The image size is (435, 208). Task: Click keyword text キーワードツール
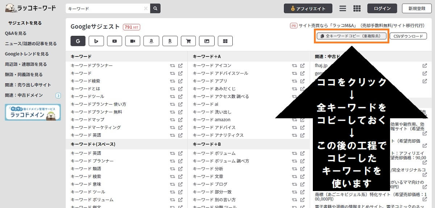[87, 97]
